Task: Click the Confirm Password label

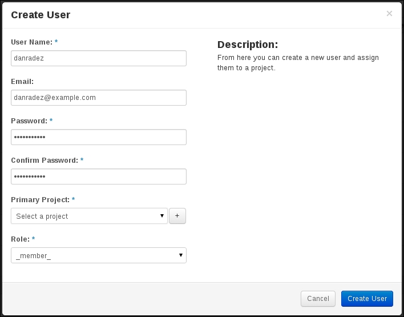Action: (x=45, y=160)
